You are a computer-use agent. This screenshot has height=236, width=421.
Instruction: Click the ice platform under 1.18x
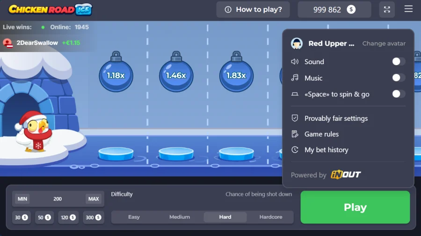[x=116, y=154]
